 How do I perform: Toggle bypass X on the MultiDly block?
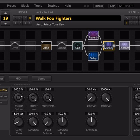click(x=105, y=43)
